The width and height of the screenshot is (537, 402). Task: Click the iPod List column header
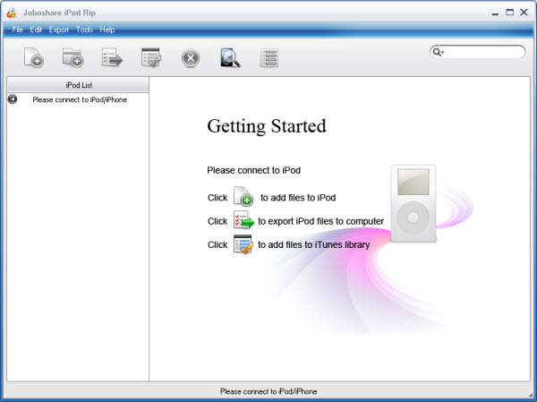pyautogui.click(x=78, y=84)
